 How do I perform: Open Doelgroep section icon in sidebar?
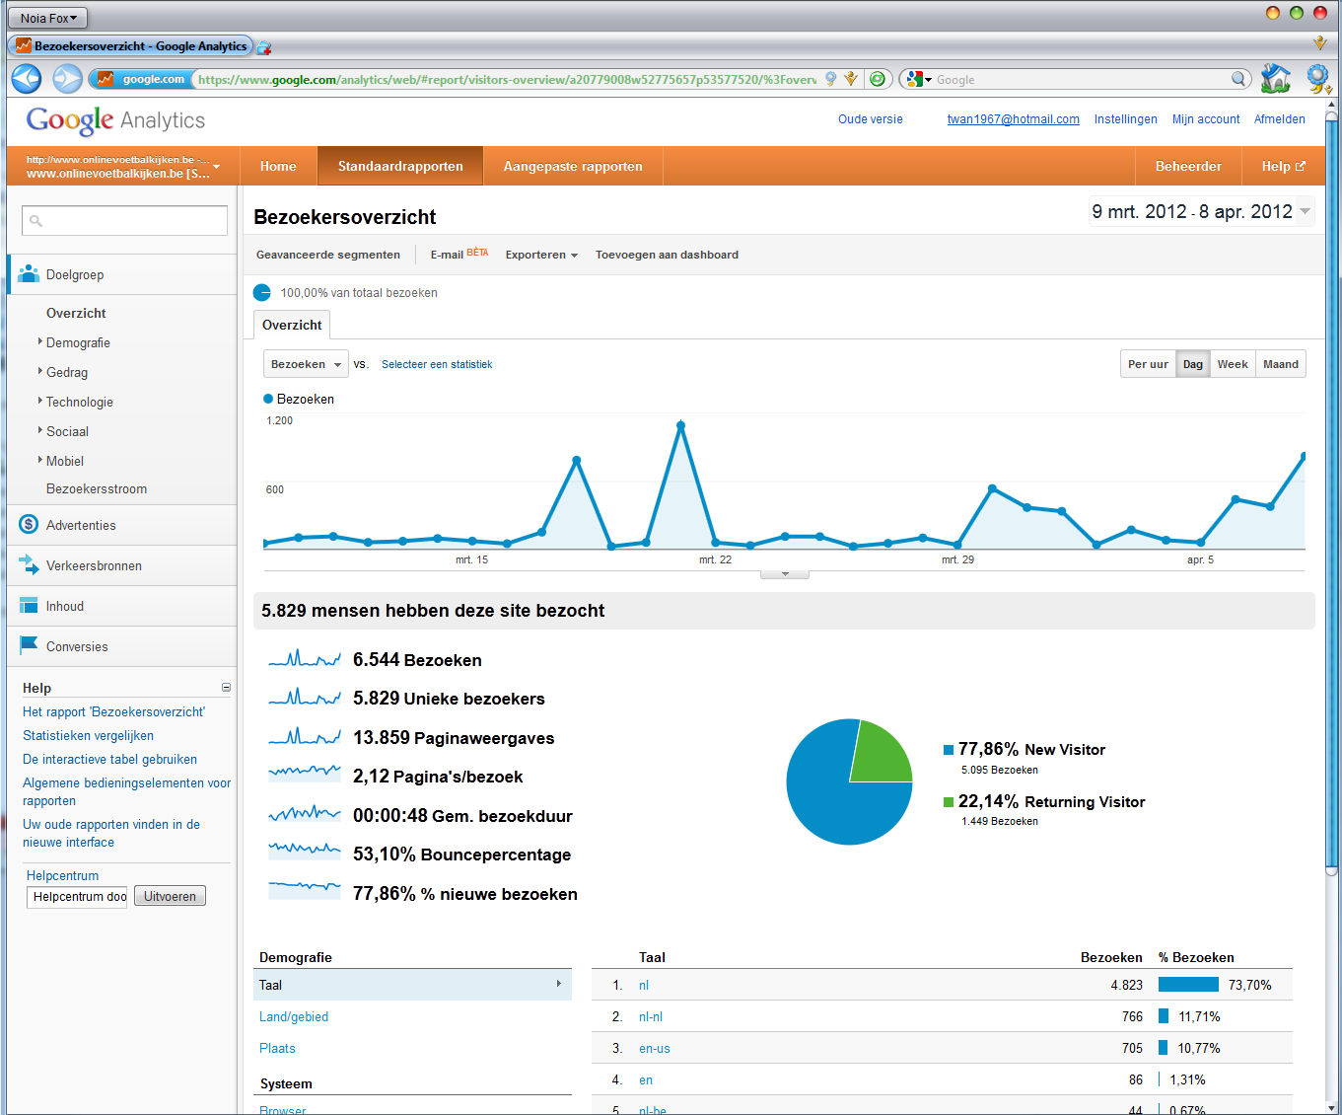[x=29, y=274]
